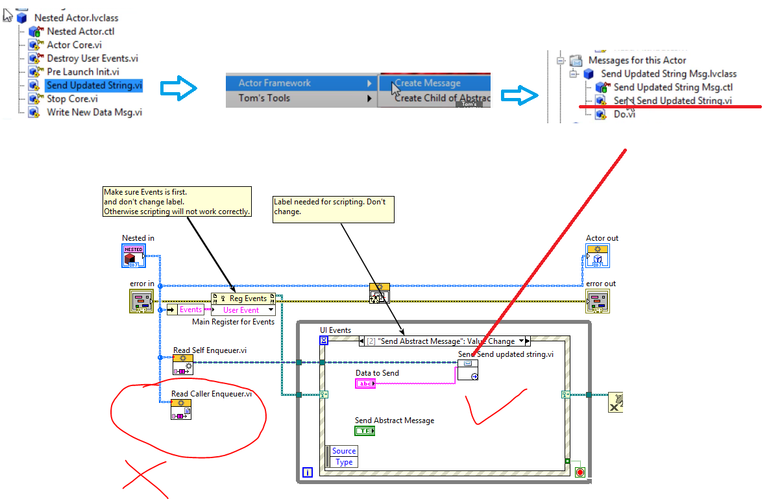This screenshot has width=769, height=499.
Task: Click the Type event data node
Action: pos(344,462)
